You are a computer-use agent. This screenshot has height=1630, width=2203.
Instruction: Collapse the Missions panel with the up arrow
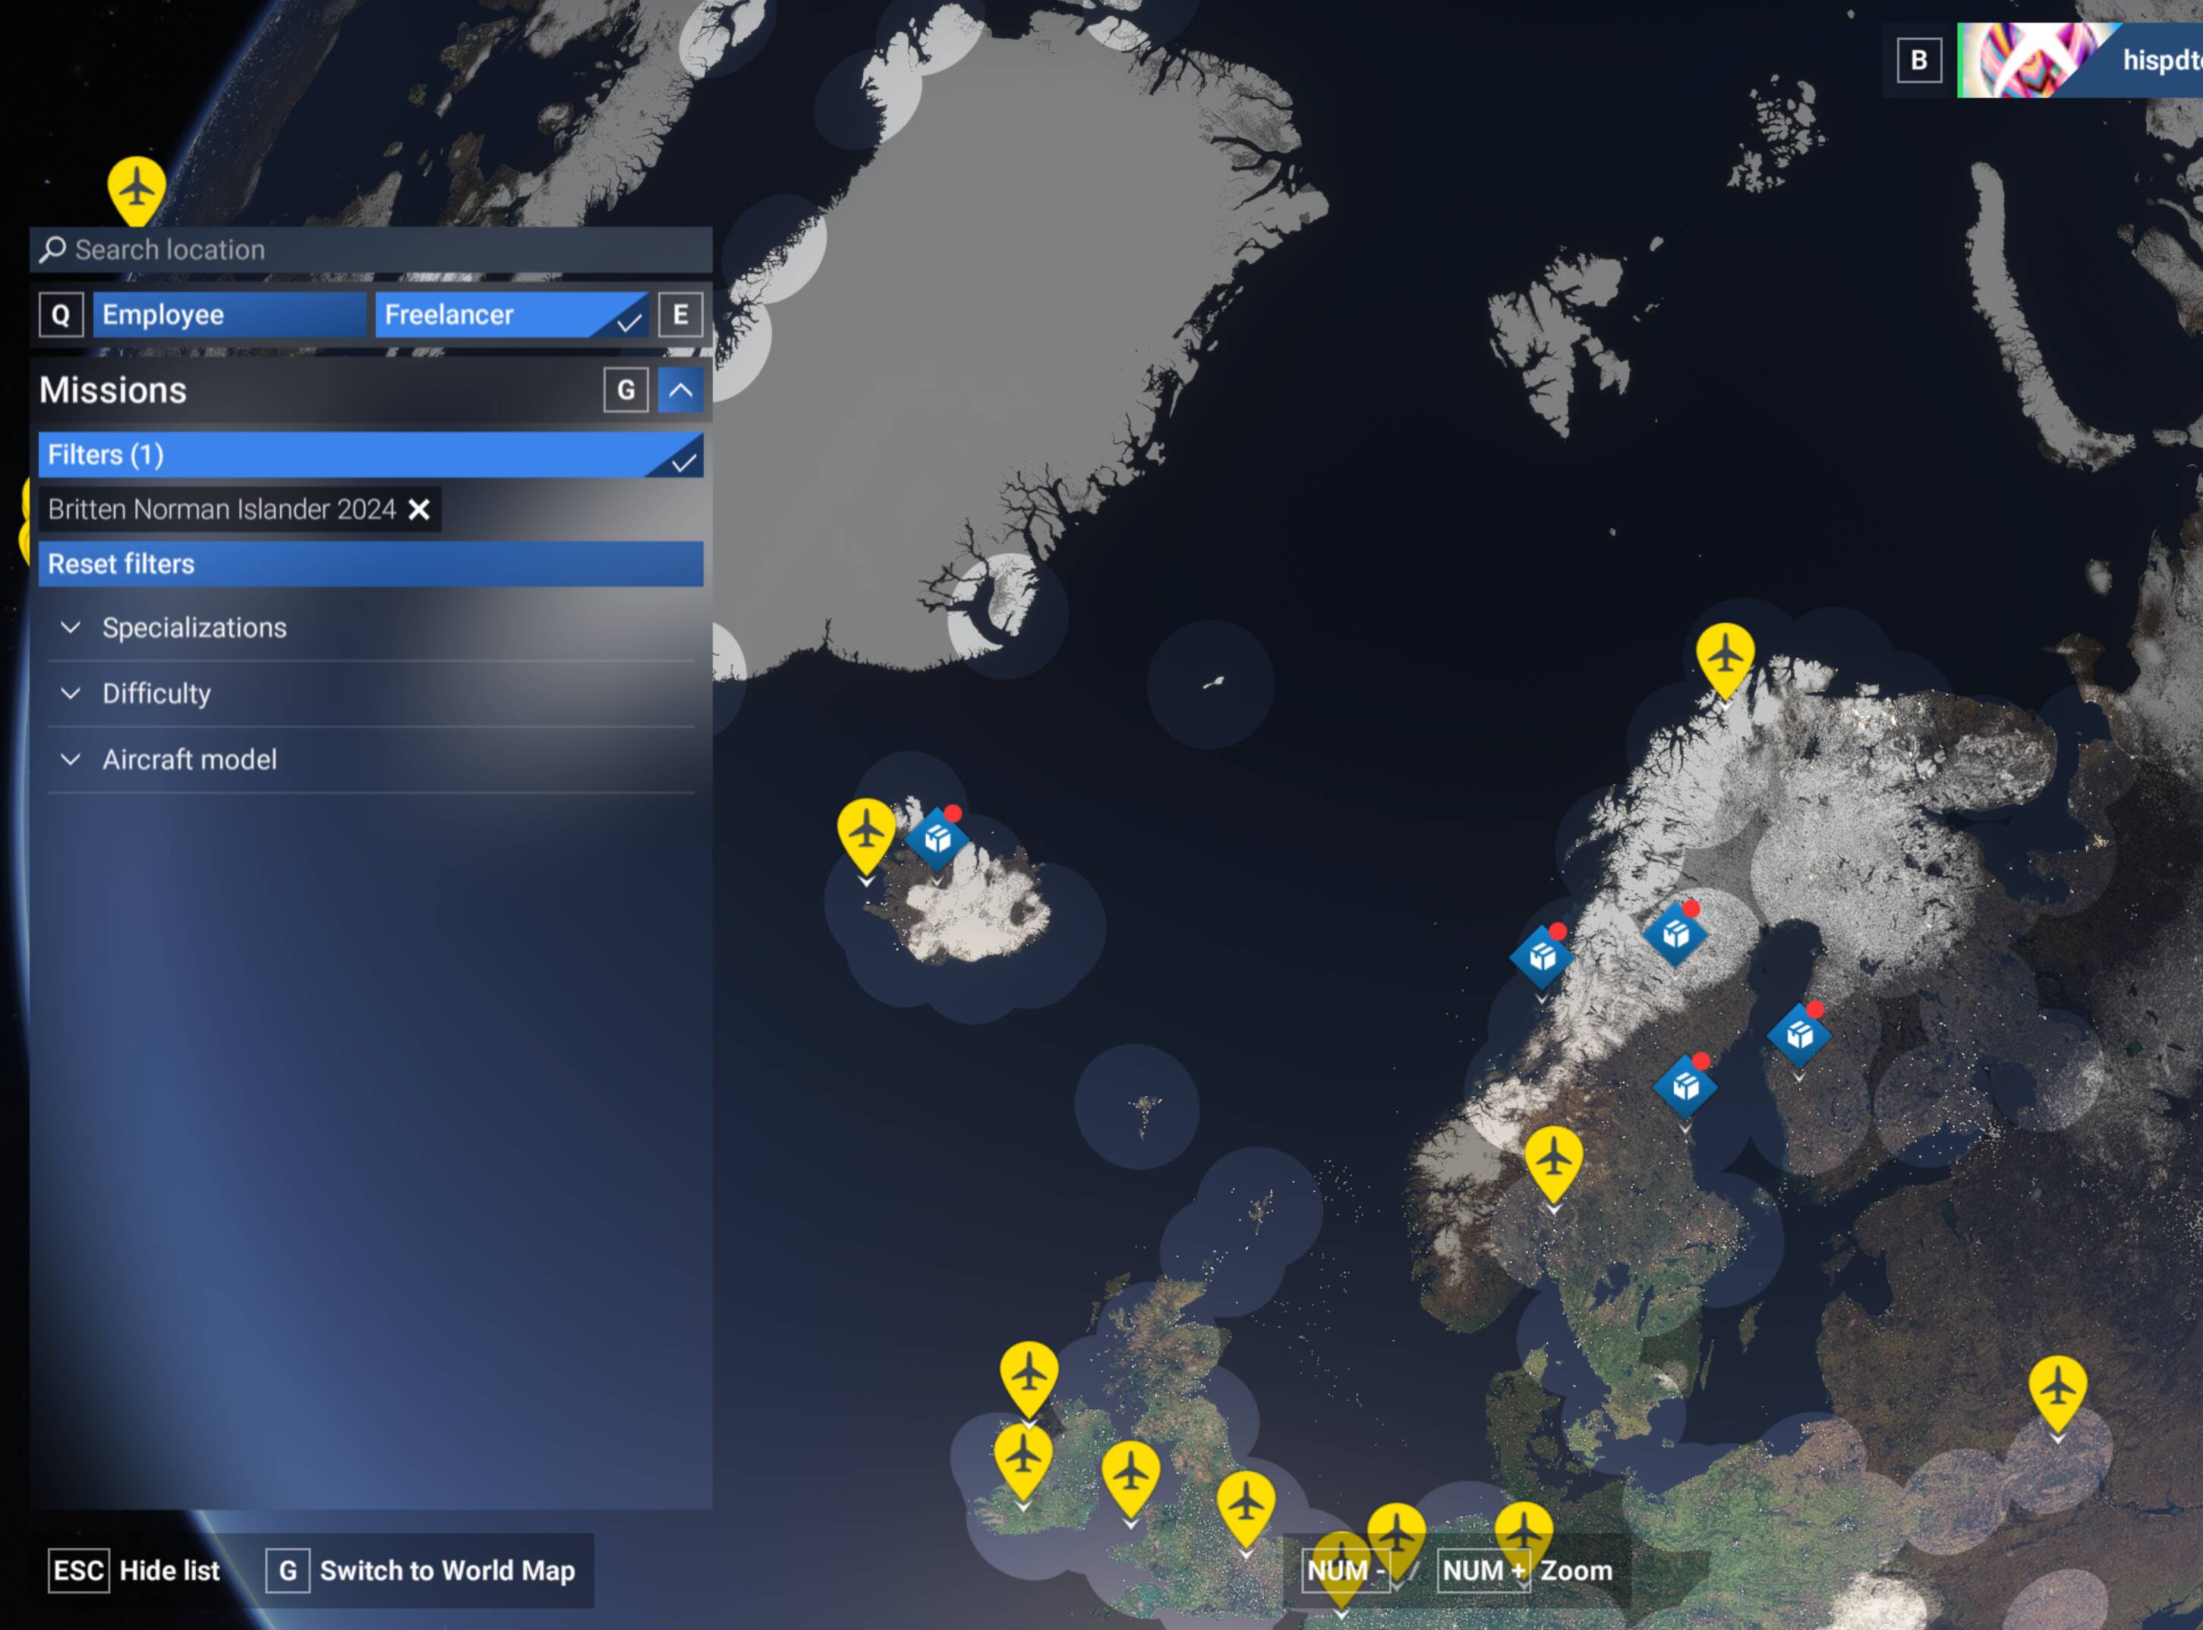click(x=680, y=390)
